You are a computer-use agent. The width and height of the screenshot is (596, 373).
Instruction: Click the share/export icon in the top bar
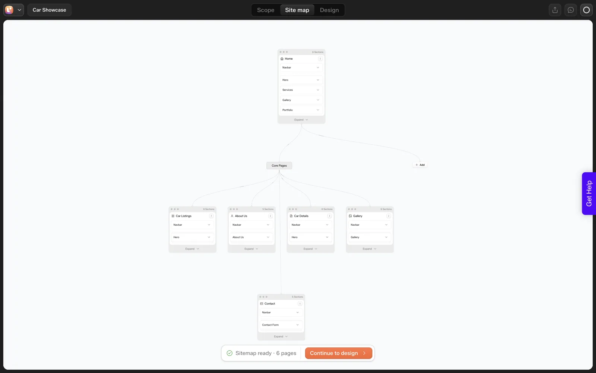pyautogui.click(x=555, y=10)
